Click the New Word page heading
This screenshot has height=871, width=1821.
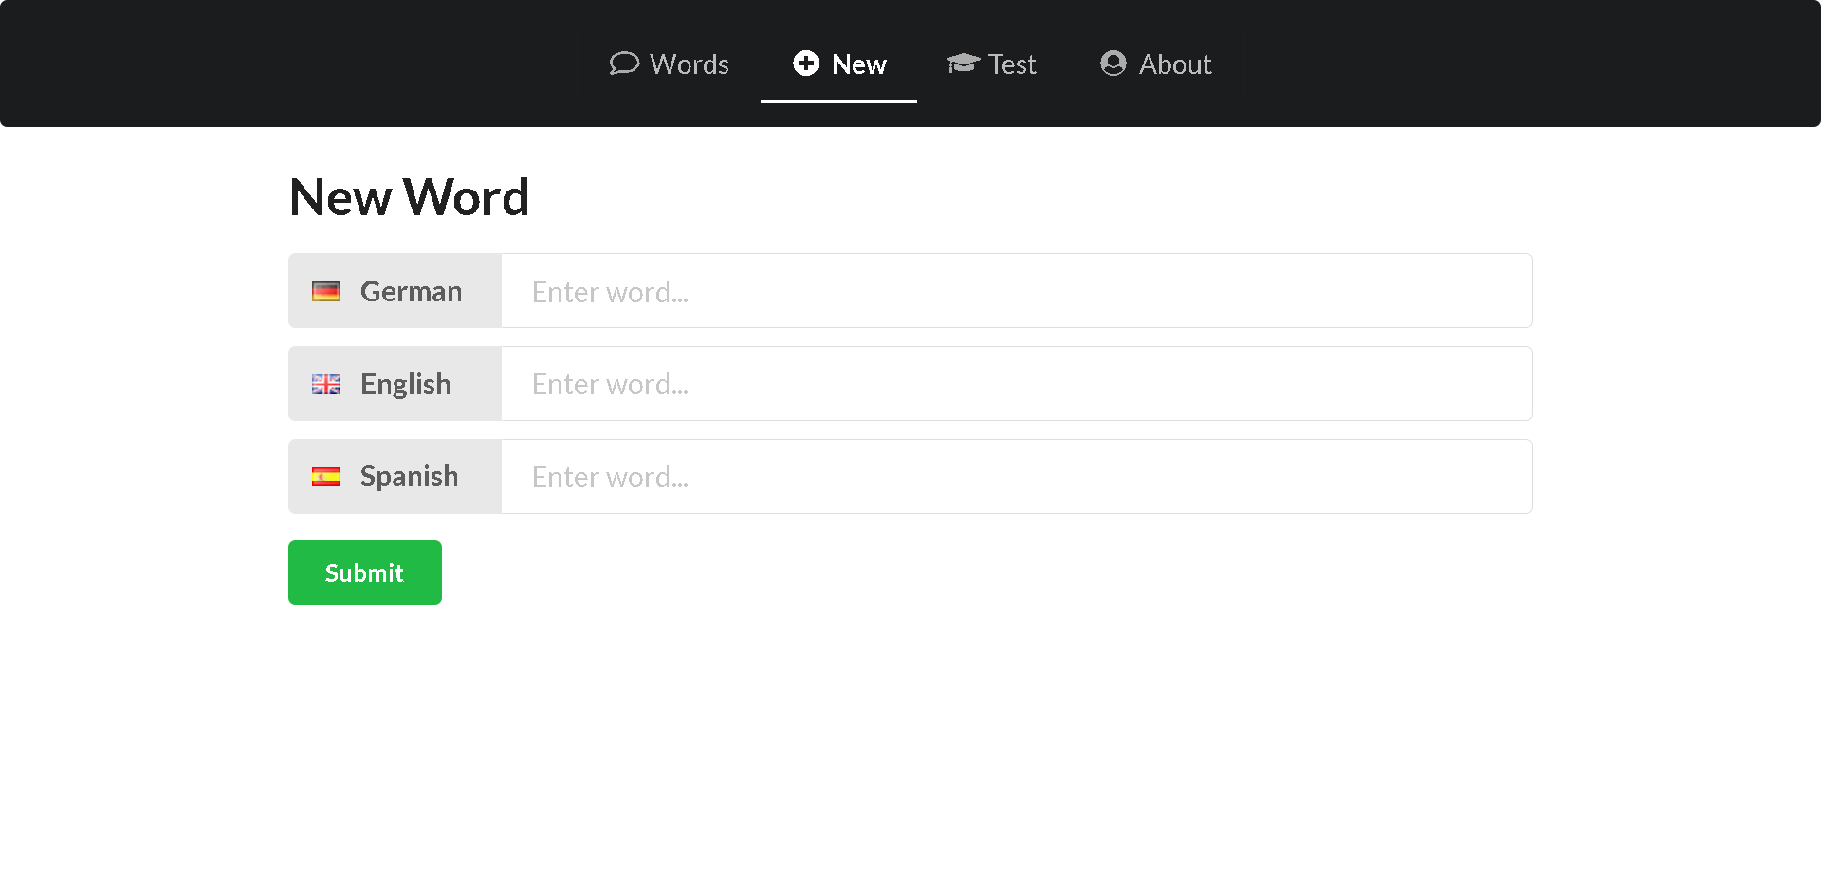coord(409,196)
